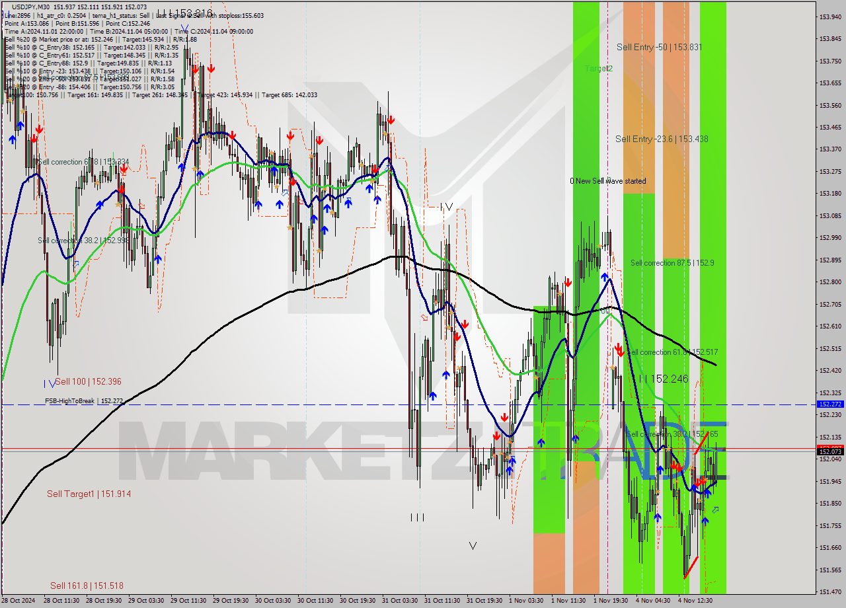
Task: Click the 'Target2' label on green zone
Action: (598, 68)
